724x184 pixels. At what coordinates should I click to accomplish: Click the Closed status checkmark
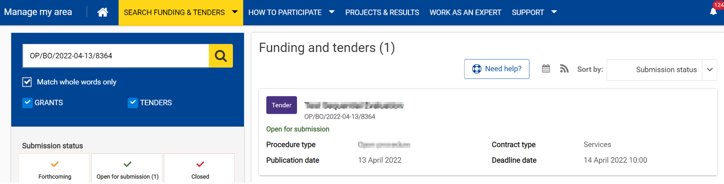(200, 164)
